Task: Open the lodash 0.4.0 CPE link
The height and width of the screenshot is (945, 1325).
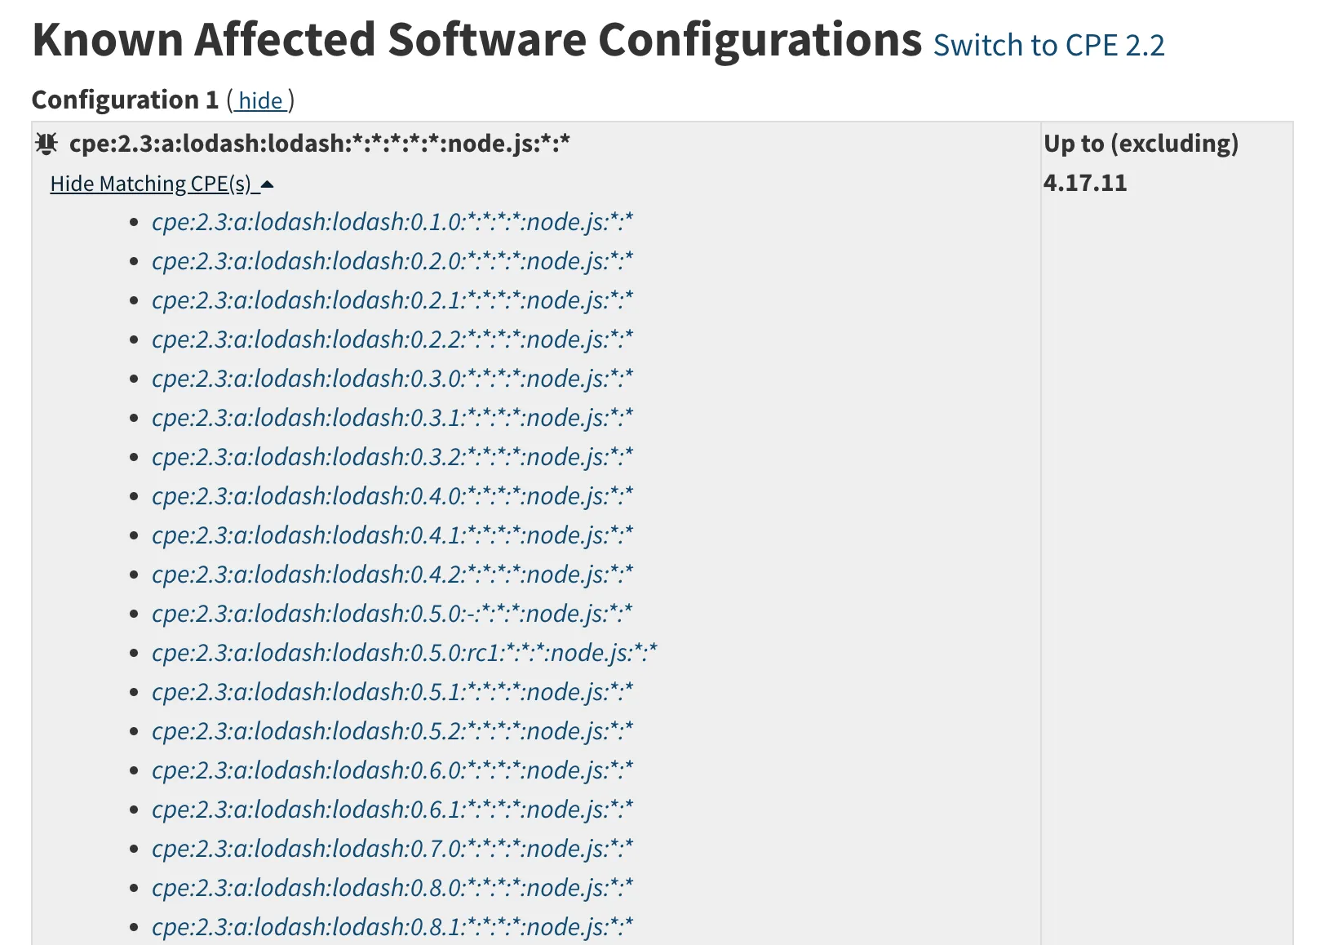Action: coord(392,496)
